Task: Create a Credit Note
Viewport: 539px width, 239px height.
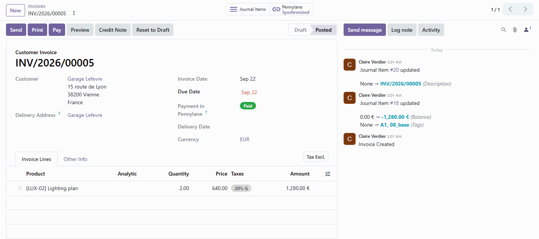Action: (113, 30)
